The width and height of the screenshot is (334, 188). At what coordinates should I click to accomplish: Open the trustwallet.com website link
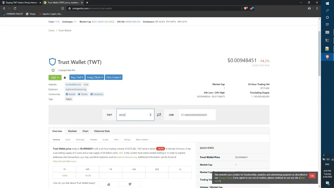(x=73, y=85)
